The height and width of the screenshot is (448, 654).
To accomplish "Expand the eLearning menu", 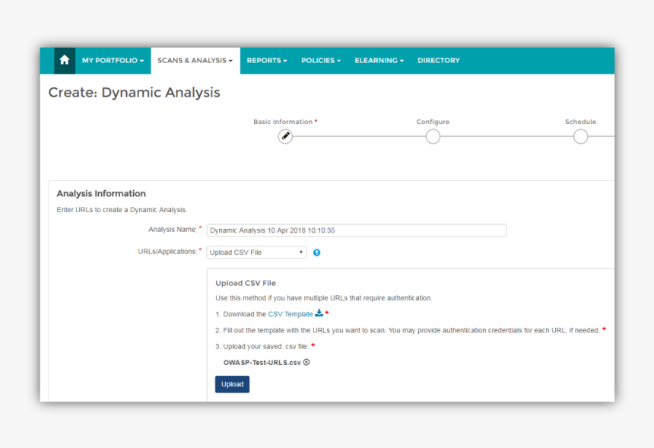I will point(379,60).
